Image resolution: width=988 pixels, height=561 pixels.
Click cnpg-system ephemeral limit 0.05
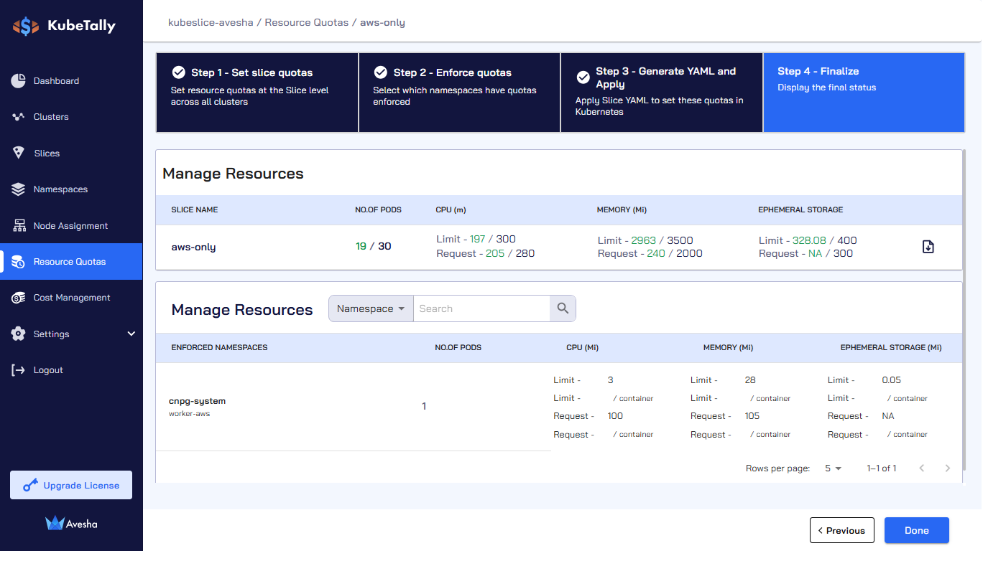pos(891,380)
